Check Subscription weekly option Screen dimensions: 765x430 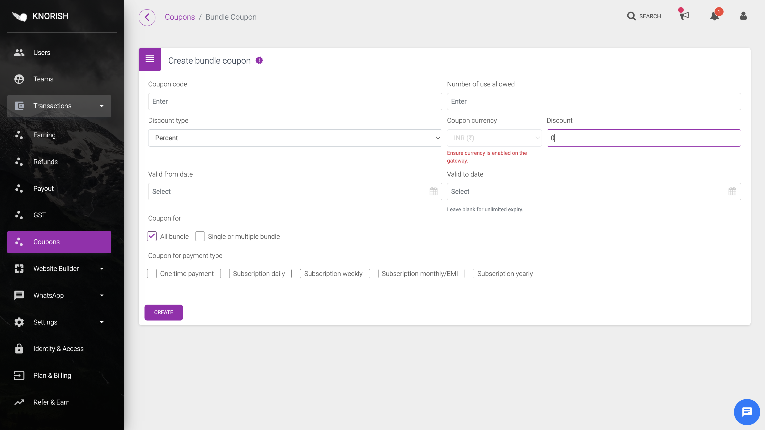296,273
